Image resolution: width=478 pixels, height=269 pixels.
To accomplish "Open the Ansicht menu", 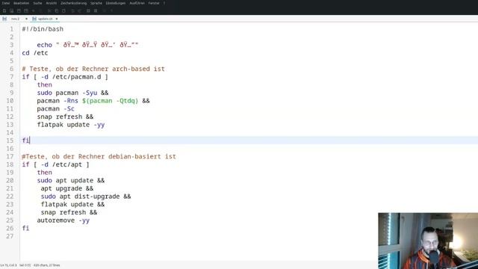I will coord(52,3).
